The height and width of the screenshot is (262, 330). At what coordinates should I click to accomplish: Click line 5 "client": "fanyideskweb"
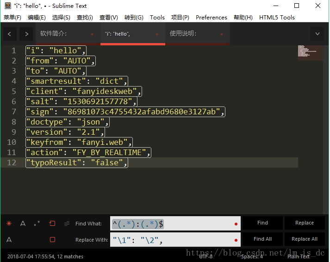click(84, 91)
